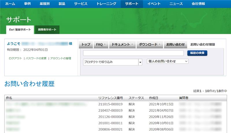Click the リファレンス番号 column header
This screenshot has height=133, width=231.
(x=111, y=98)
